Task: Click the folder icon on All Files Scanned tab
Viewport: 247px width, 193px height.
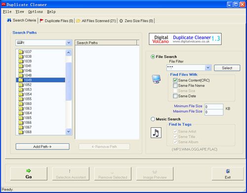Action: (x=79, y=21)
